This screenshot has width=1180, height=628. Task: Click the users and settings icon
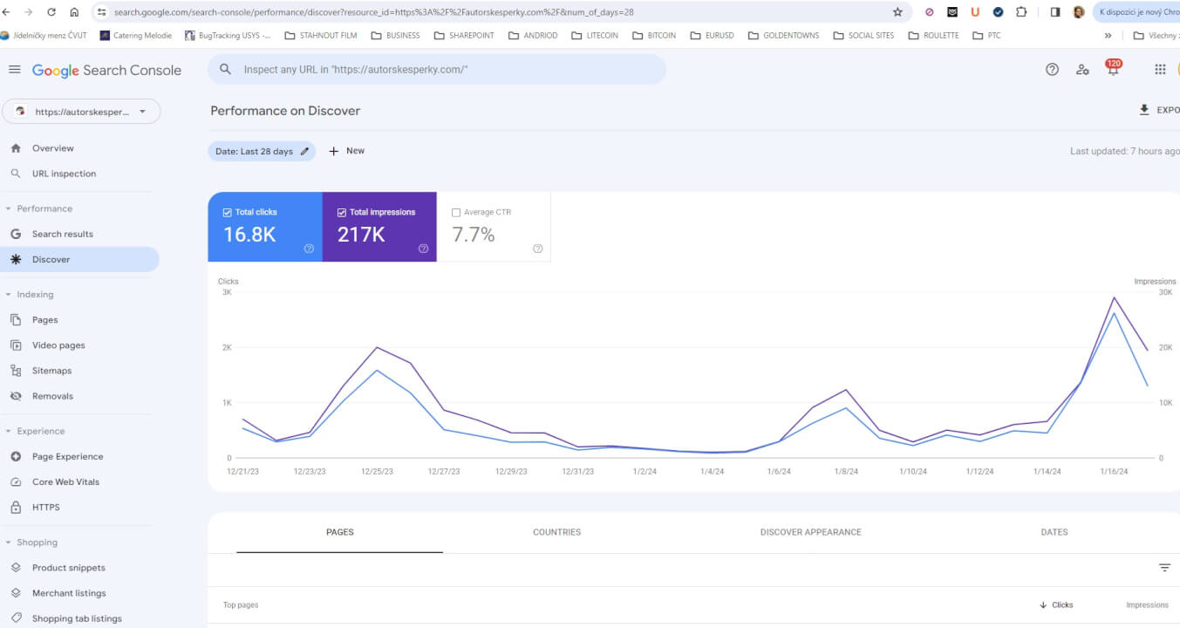coord(1082,70)
